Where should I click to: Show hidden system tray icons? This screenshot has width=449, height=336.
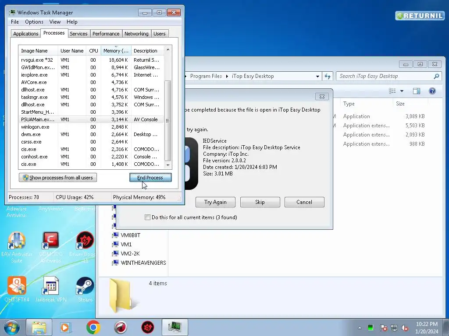tap(360, 328)
